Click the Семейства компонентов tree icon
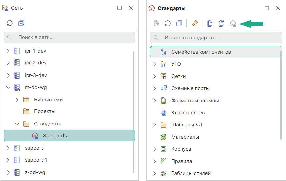This screenshot has height=181, width=286. click(x=163, y=52)
